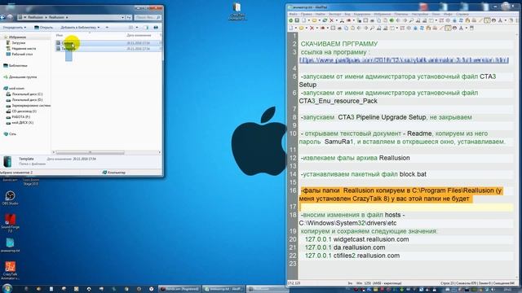Click the Explorer Back arrow button
522x293 pixels.
(x=2, y=17)
